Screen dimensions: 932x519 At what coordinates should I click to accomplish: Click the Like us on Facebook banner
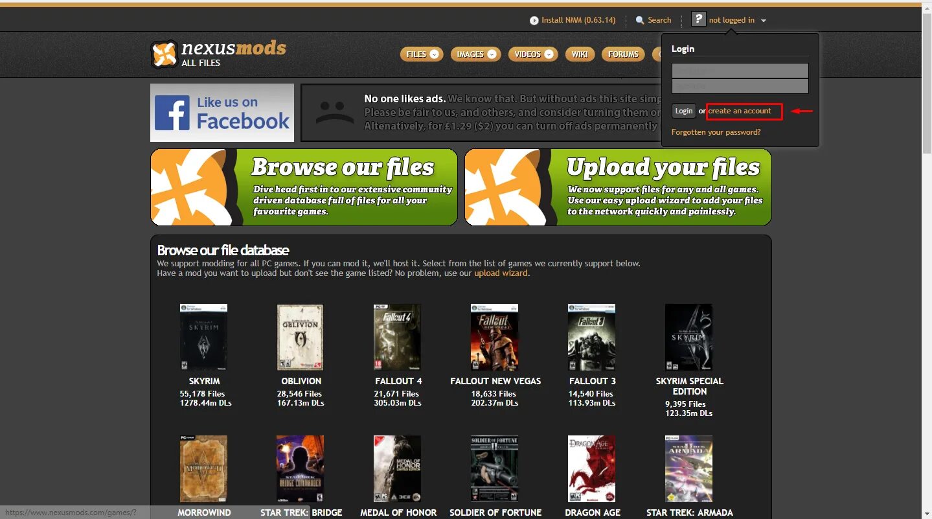pos(222,113)
